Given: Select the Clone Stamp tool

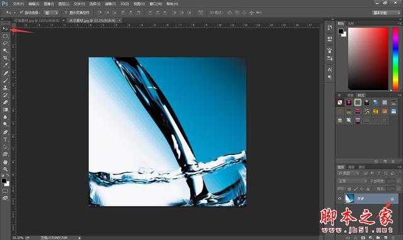Looking at the screenshot, I should click(5, 88).
